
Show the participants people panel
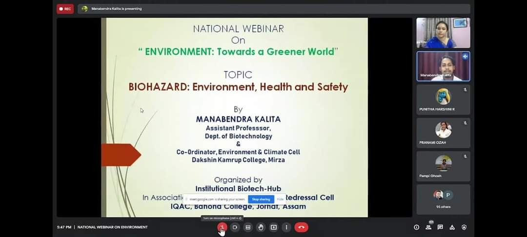(x=428, y=227)
